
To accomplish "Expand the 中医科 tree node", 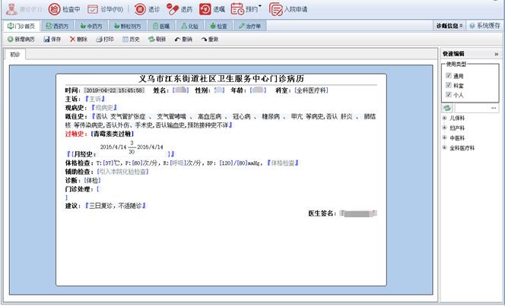I will (445, 138).
